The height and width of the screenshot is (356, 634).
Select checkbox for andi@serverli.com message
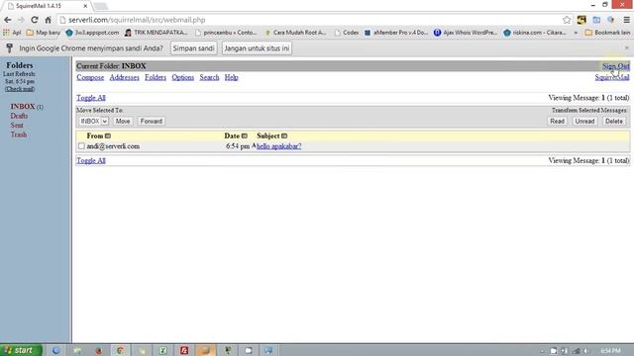coord(81,146)
